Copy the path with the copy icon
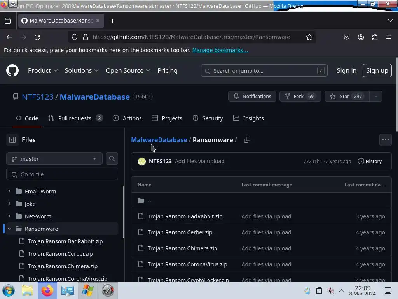Image resolution: width=398 pixels, height=299 pixels. coord(247,140)
